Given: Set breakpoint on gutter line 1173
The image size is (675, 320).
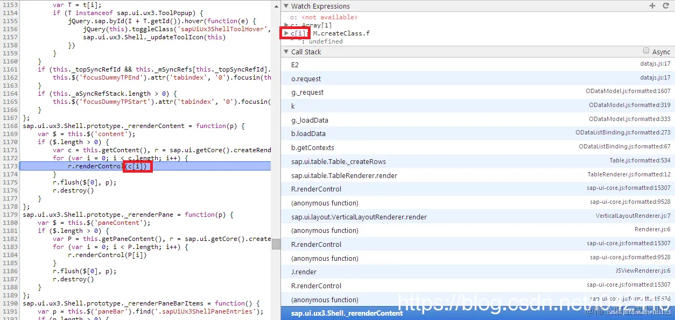Looking at the screenshot, I should 9,166.
